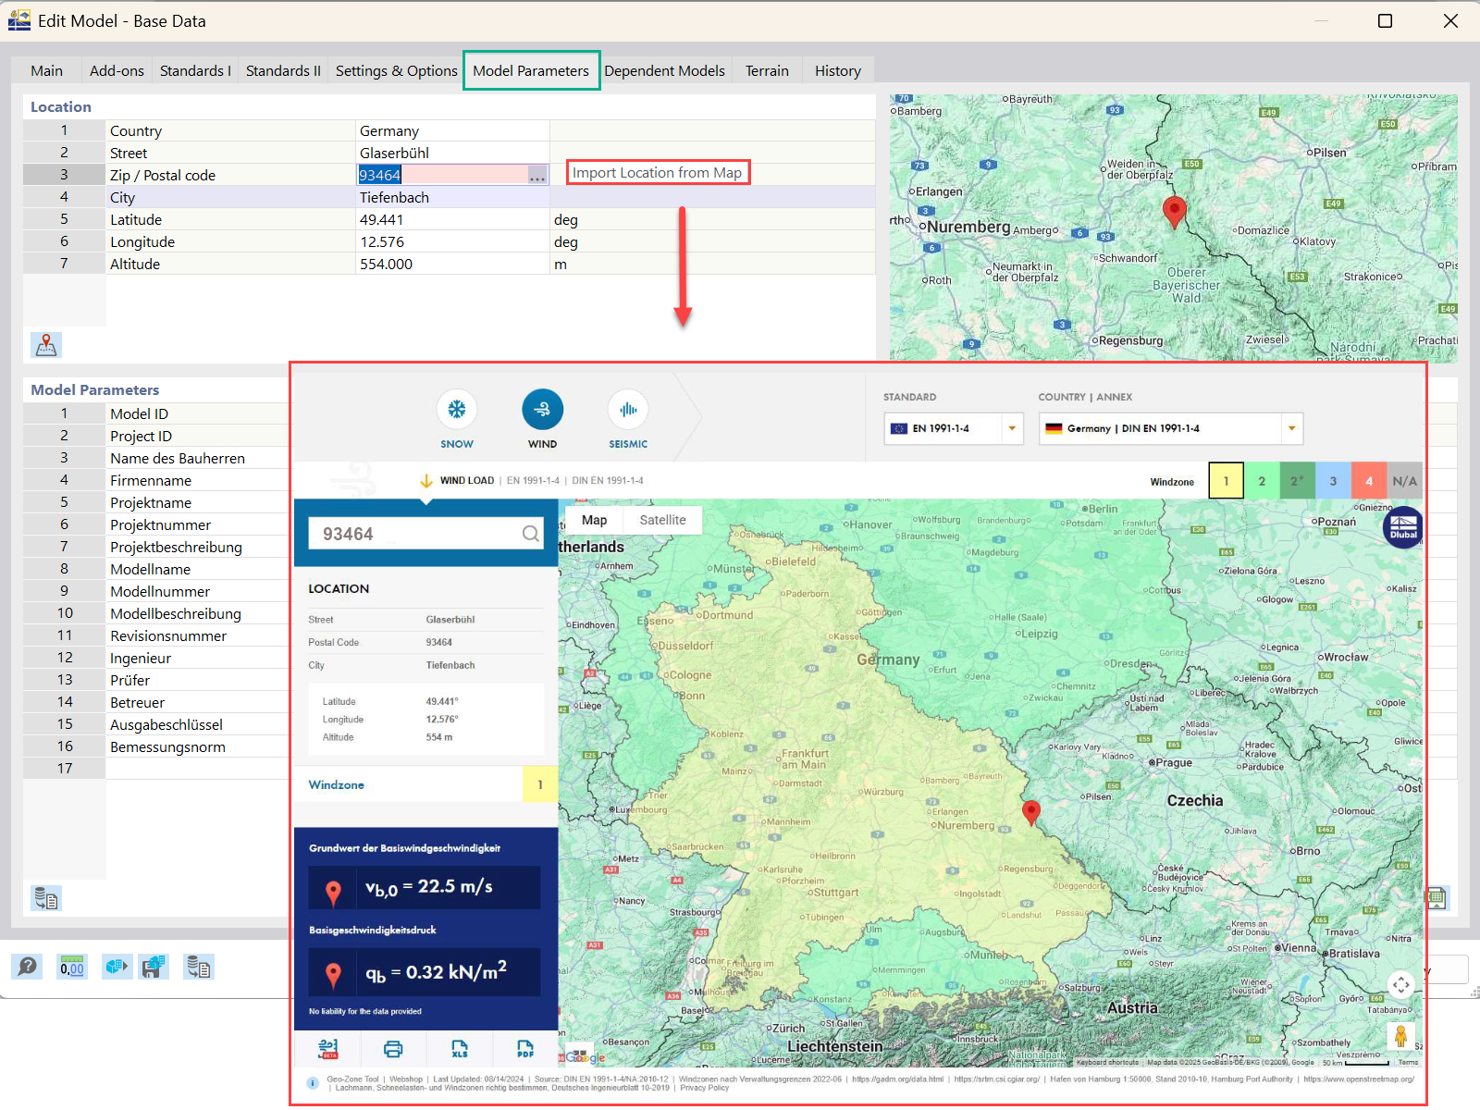Switch the map to Satellite view

pos(662,520)
